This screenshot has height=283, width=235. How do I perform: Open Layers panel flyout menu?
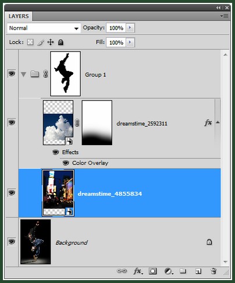coord(225,16)
